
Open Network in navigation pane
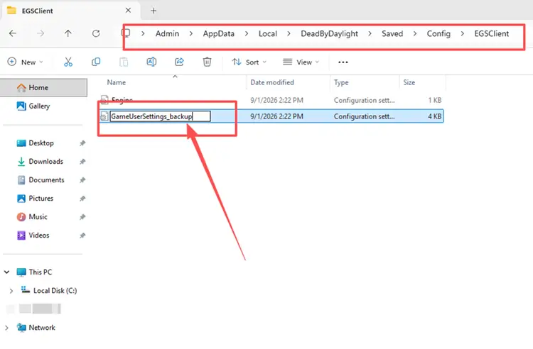(x=42, y=328)
